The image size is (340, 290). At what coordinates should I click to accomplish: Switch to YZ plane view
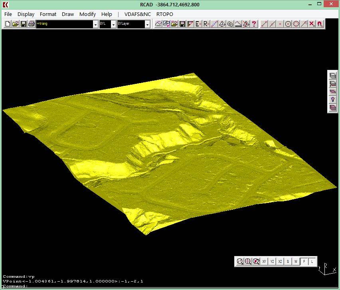coord(272,261)
